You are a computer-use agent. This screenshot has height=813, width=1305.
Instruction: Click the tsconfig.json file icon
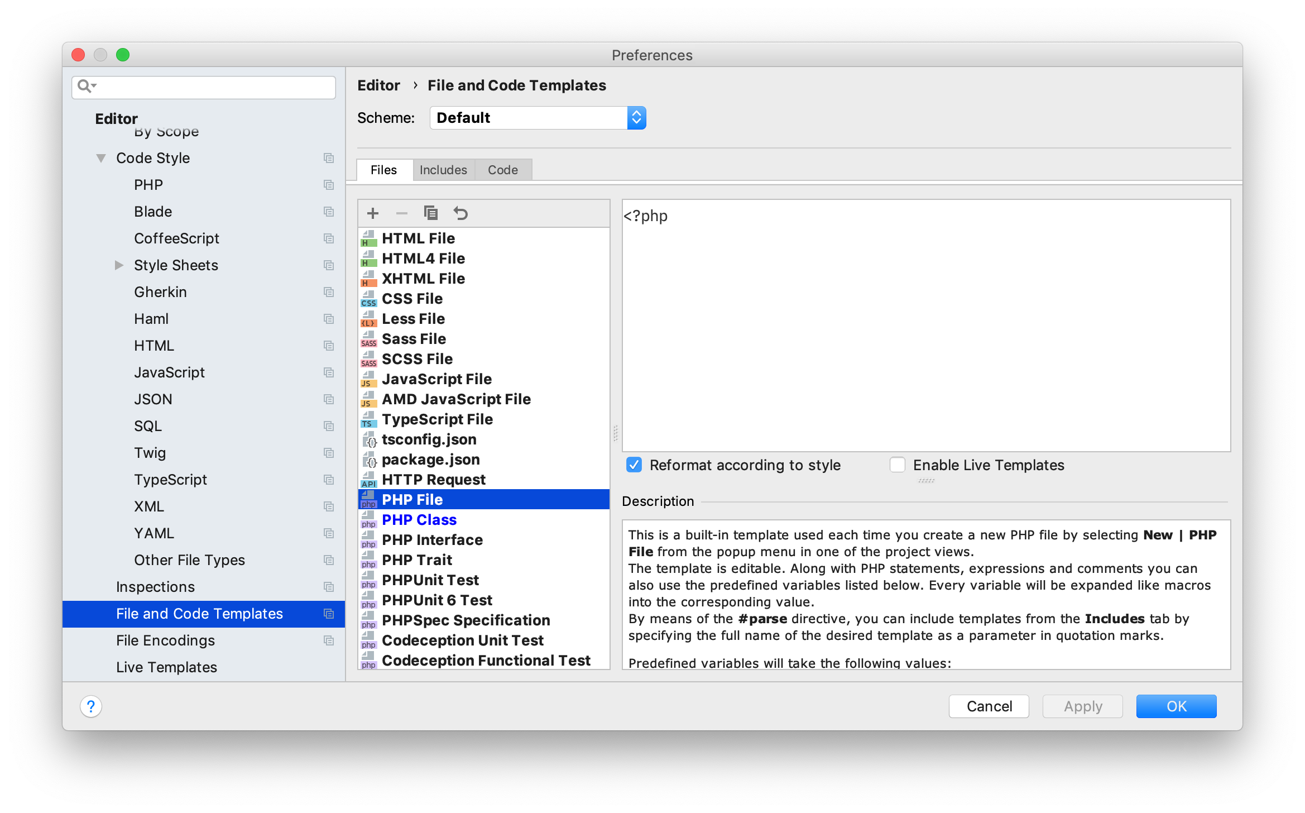coord(368,439)
